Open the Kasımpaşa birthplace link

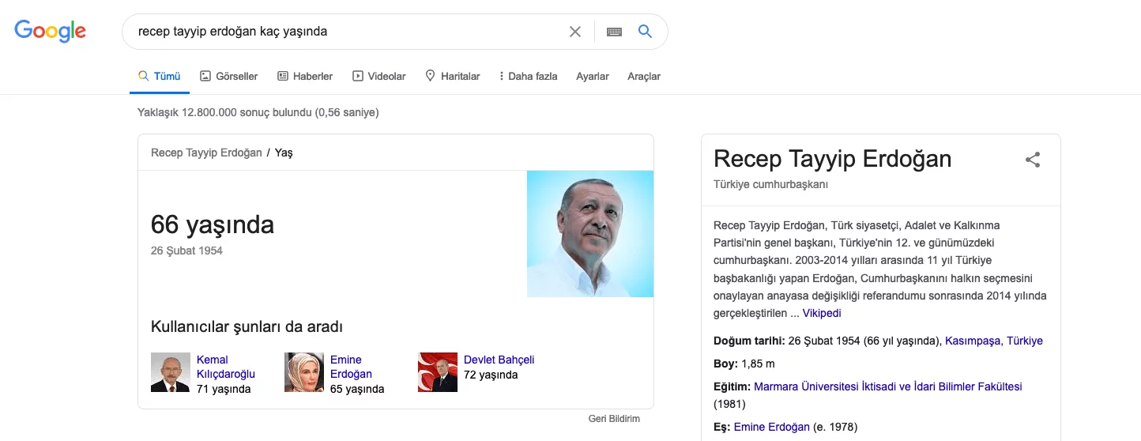pyautogui.click(x=972, y=341)
